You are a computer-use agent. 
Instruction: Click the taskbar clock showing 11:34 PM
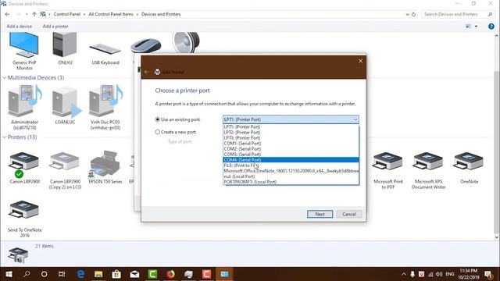coord(469,274)
